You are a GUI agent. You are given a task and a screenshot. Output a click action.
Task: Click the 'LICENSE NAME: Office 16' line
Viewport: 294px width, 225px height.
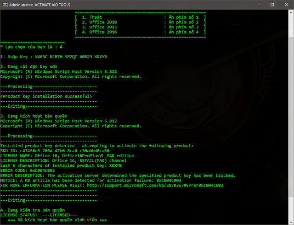(x=68, y=156)
